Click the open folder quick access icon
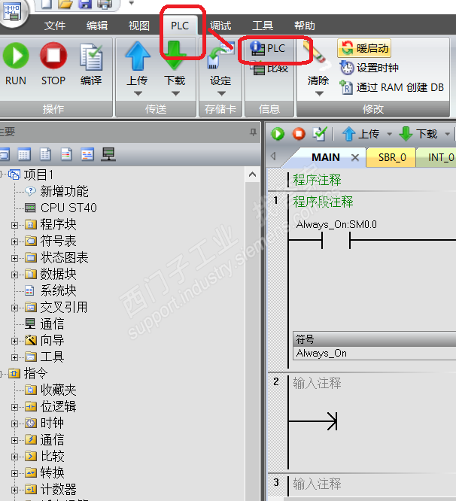456x501 pixels. [x=66, y=5]
